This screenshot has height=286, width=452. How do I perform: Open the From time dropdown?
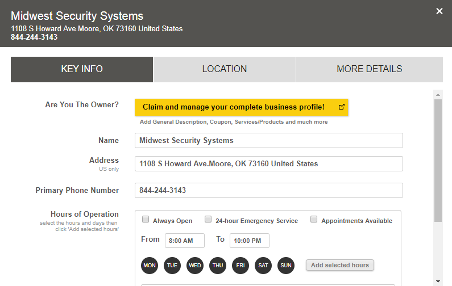(184, 241)
